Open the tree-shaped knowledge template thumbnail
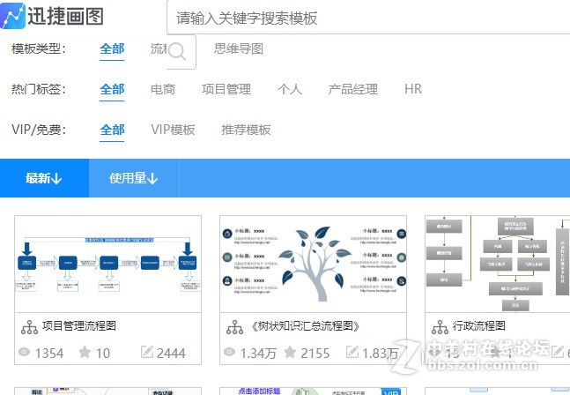This screenshot has width=570, height=395. [313, 264]
